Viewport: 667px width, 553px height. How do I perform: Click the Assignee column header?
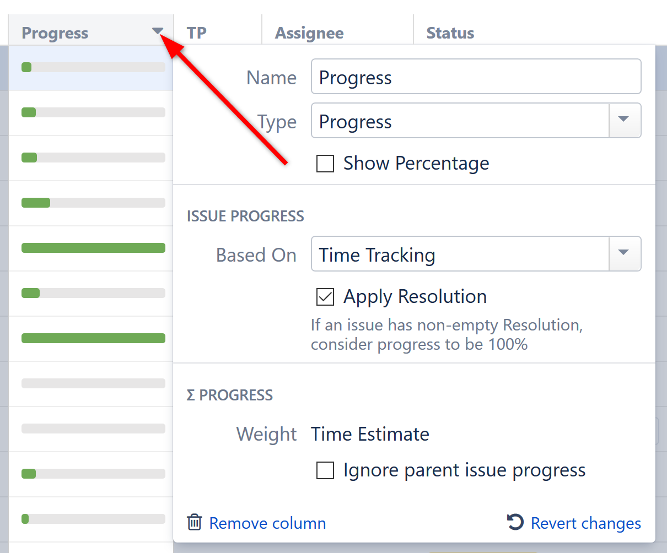(x=309, y=33)
